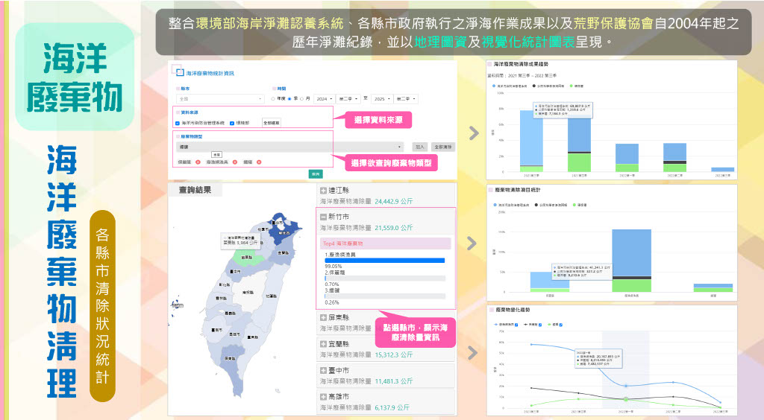Viewport: 764px width, 420px height.
Task: Click 24,442.9 公斤 value under 連江縣
Action: point(394,201)
